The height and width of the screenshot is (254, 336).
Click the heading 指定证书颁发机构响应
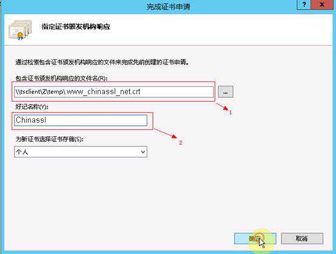[76, 27]
